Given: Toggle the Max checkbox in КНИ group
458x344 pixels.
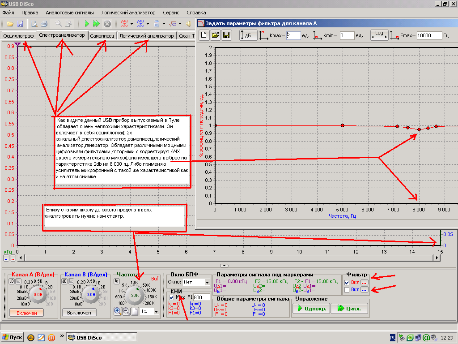Looking at the screenshot, I should 172,297.
